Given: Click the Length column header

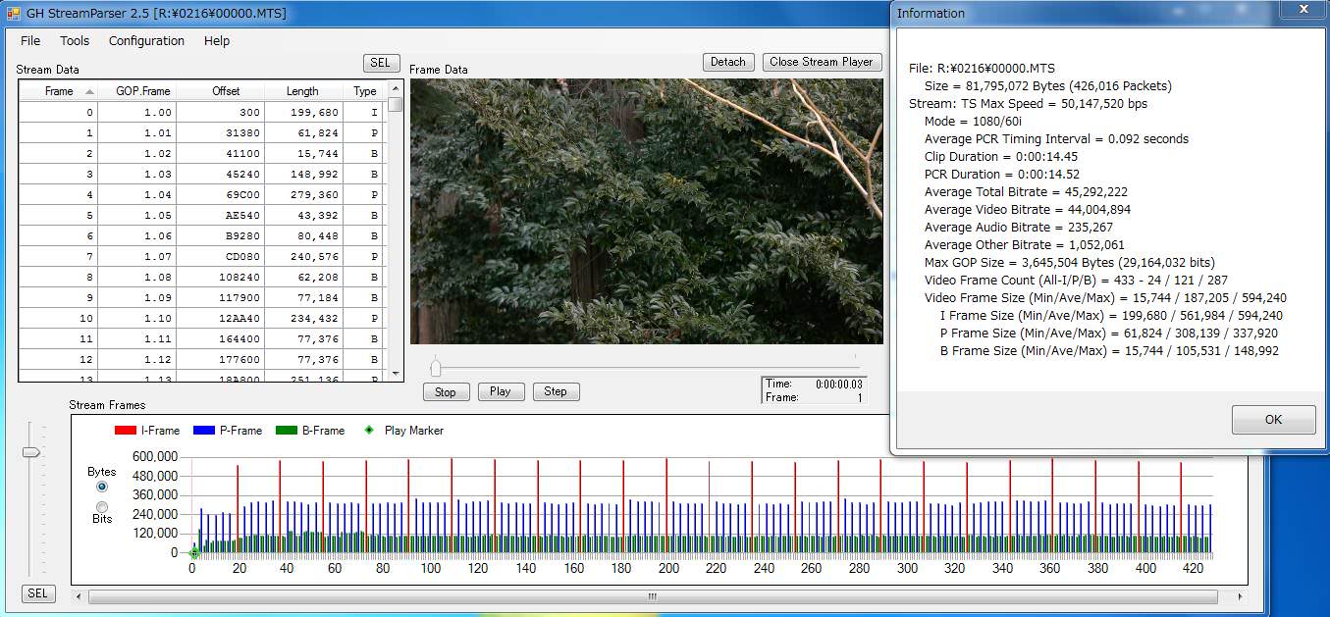Looking at the screenshot, I should tap(302, 91).
